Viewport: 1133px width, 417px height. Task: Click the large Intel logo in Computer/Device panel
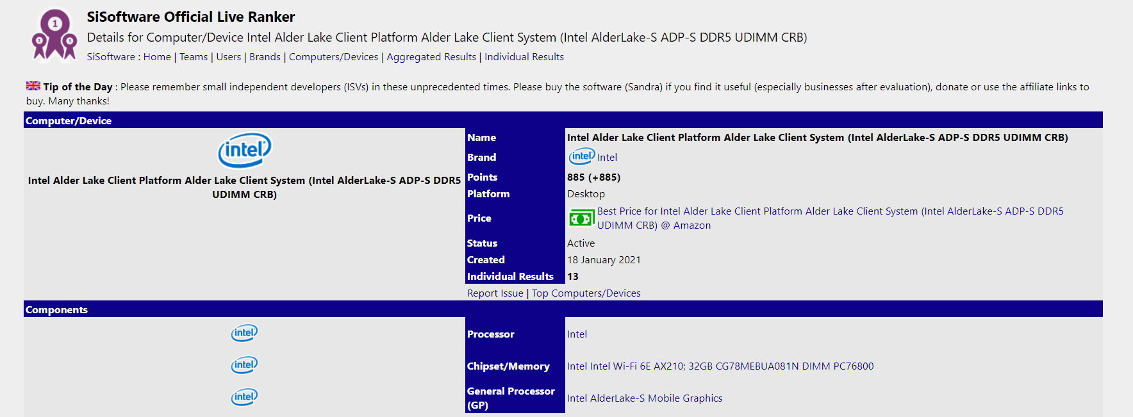245,151
